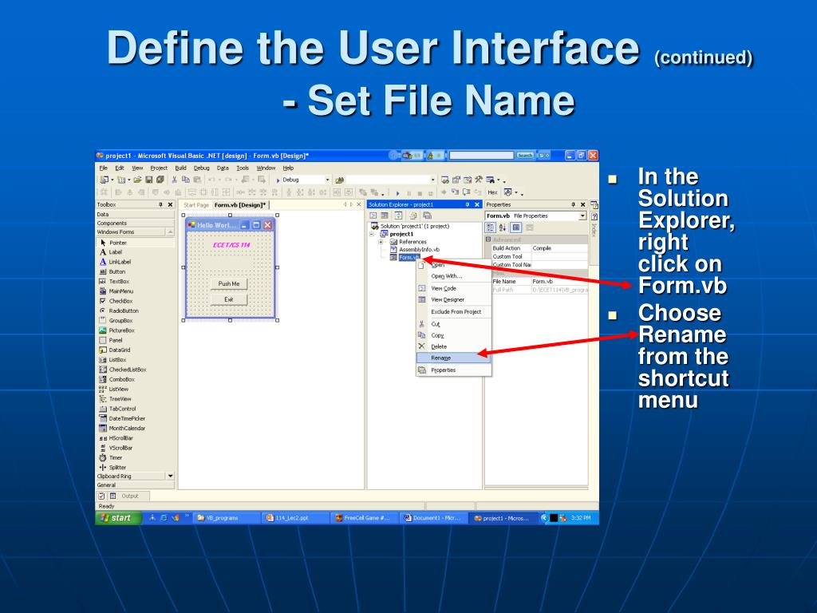Viewport: 817px width, 613px height.
Task: Select AssemblyInfo.vb in Solution Explorer
Action: (419, 250)
